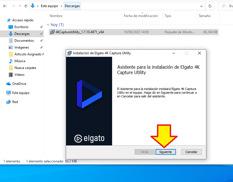Click the Siguiente button in installer
The width and height of the screenshot is (233, 182).
click(165, 152)
